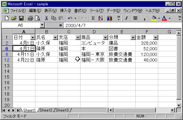Image resolution: width=183 pixels, height=120 pixels.
Task: Cut selection with the scissors icon
Action: tap(46, 18)
